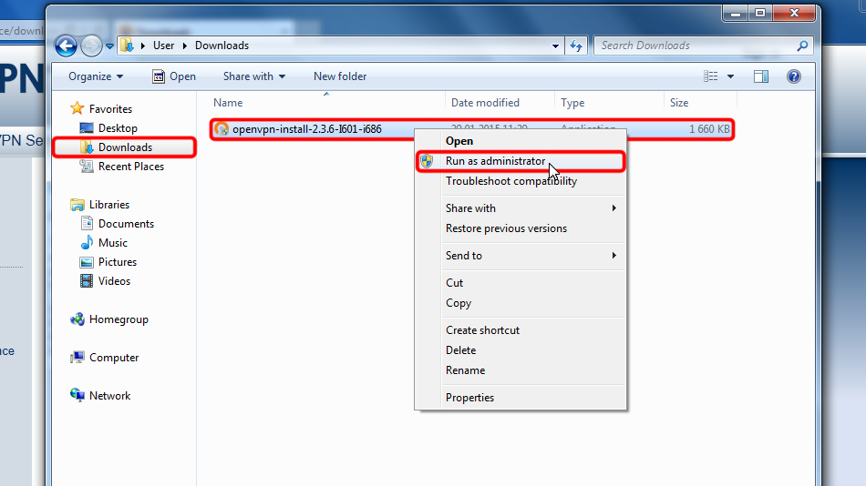
Task: Click the Back navigation arrow button
Action: coord(66,46)
